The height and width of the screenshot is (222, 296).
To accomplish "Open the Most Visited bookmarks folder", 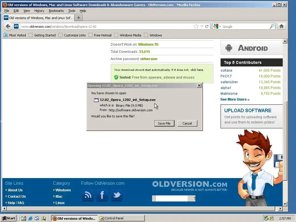I will tap(15, 35).
